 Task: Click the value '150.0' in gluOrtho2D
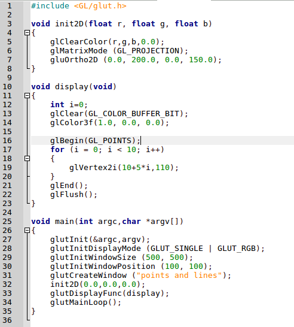[201, 60]
